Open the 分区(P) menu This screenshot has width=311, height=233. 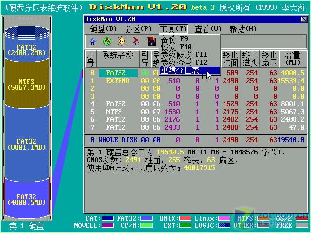[x=138, y=29]
